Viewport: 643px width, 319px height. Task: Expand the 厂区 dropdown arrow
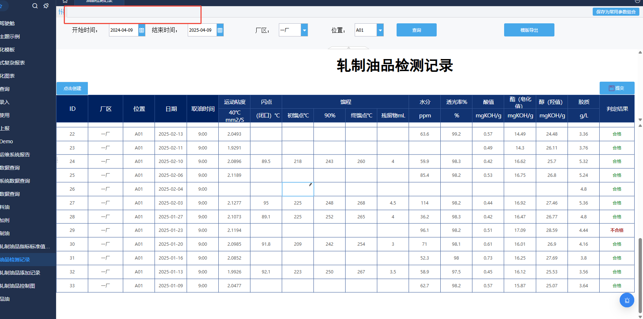[x=304, y=30]
